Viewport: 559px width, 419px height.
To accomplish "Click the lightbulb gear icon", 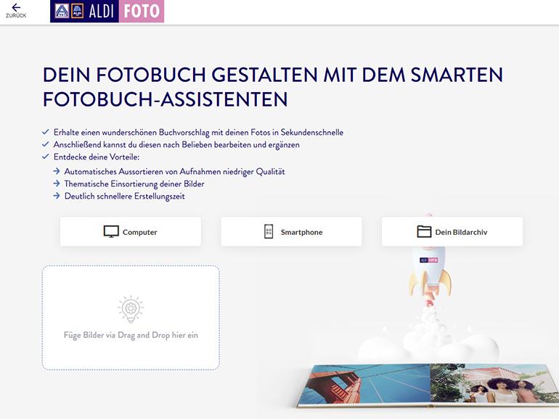I will pyautogui.click(x=131, y=309).
